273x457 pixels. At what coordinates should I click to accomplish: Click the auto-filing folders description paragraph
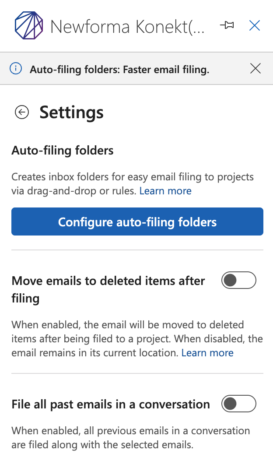[132, 177]
